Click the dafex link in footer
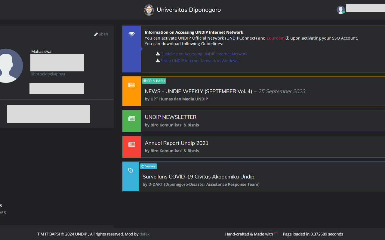 pos(144,234)
